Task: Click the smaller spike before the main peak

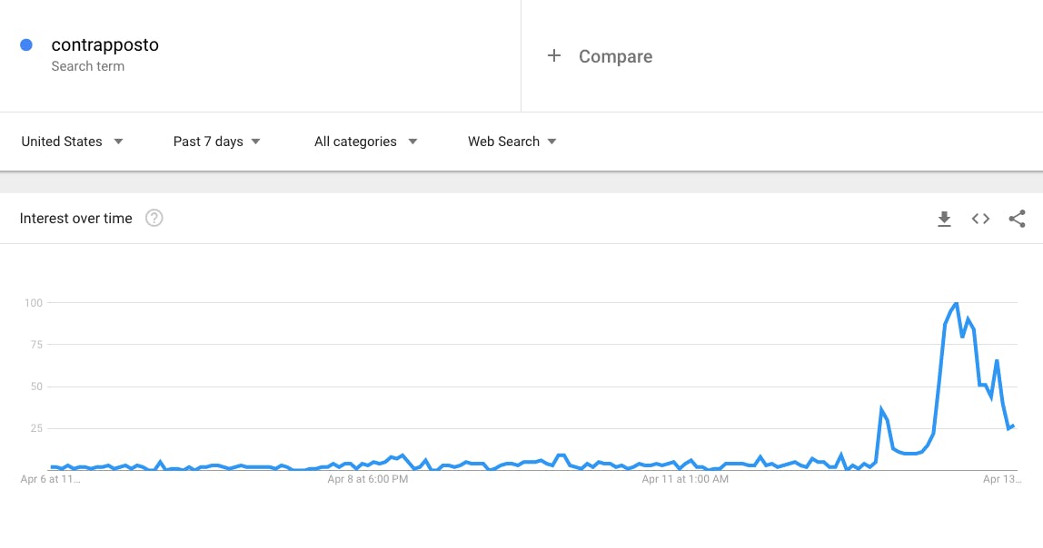Action: click(881, 410)
